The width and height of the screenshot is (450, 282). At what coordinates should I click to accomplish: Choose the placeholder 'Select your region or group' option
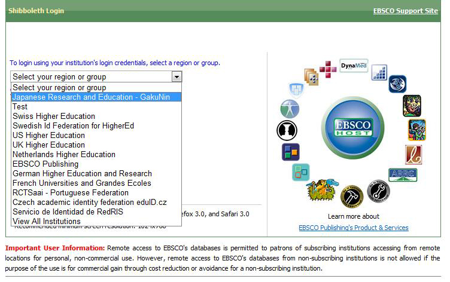[96, 87]
